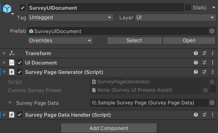Click the Script property label
Image resolution: width=218 pixels, height=133 pixels.
click(x=15, y=82)
